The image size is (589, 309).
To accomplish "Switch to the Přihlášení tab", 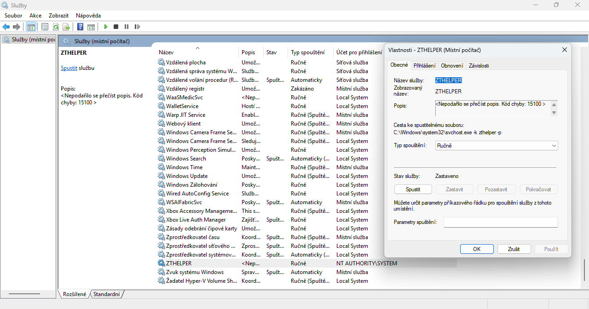I will click(x=424, y=65).
